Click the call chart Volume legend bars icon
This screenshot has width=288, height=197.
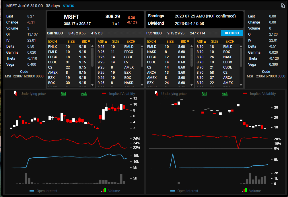click(104, 190)
